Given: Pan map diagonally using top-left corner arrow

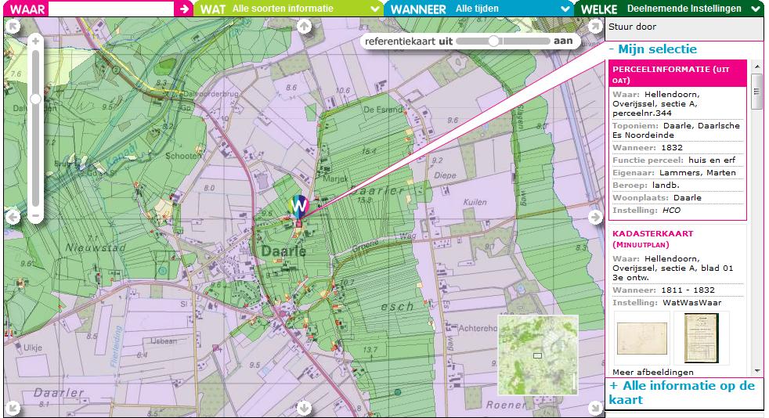Looking at the screenshot, I should coord(13,27).
